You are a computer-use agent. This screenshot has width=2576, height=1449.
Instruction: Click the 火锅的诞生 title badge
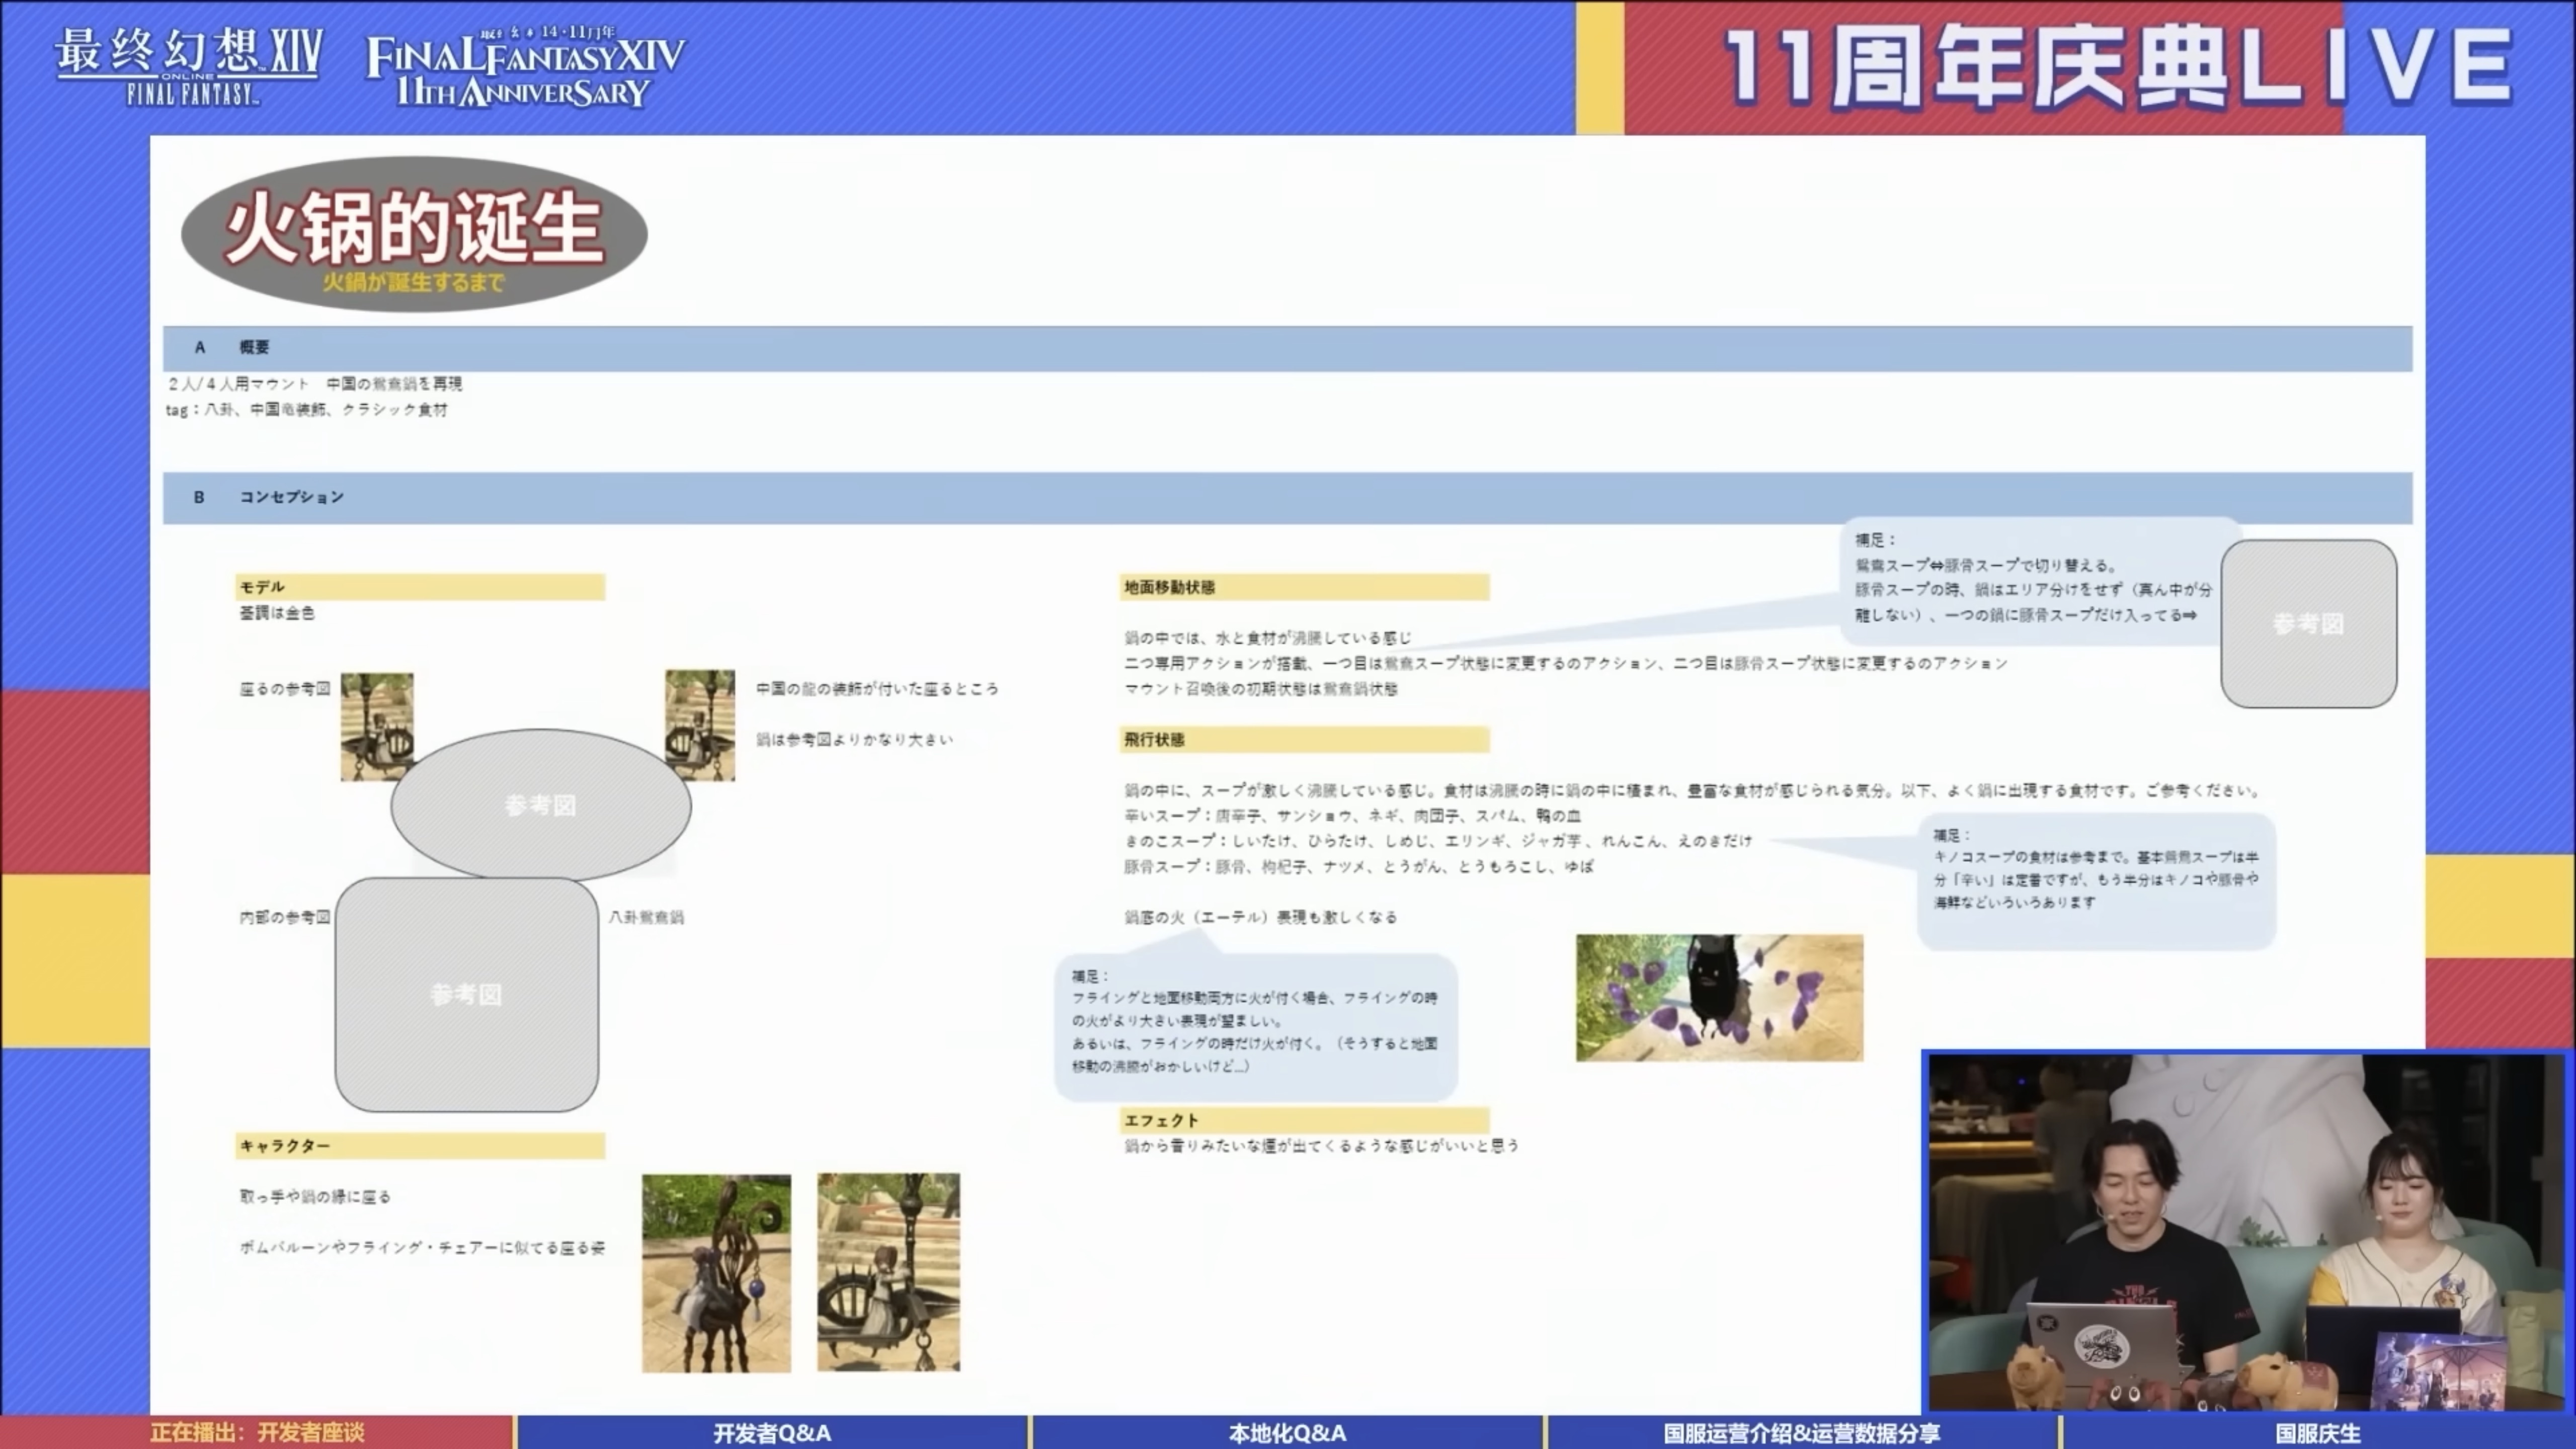(413, 233)
